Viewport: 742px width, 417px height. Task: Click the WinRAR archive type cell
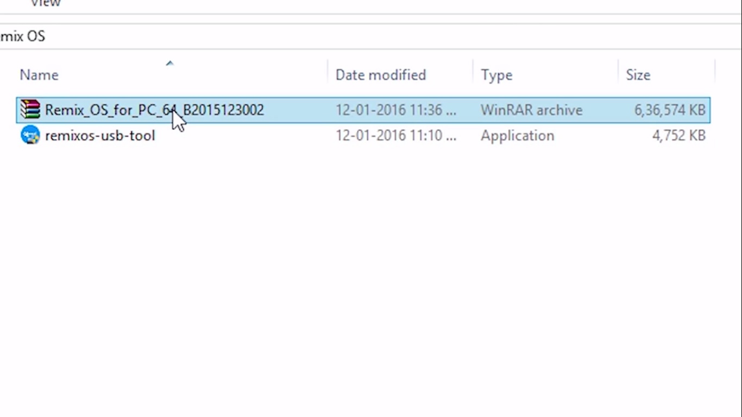click(x=531, y=110)
